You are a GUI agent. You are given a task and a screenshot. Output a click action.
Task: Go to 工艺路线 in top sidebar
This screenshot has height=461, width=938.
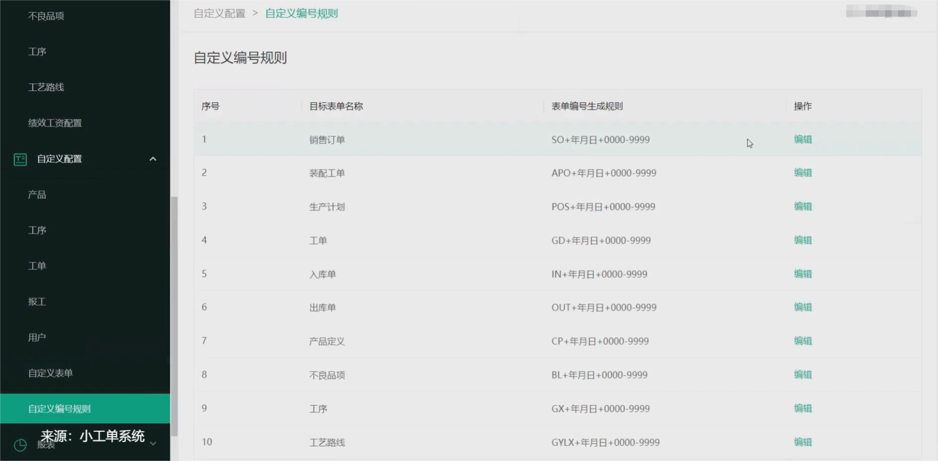(x=46, y=87)
